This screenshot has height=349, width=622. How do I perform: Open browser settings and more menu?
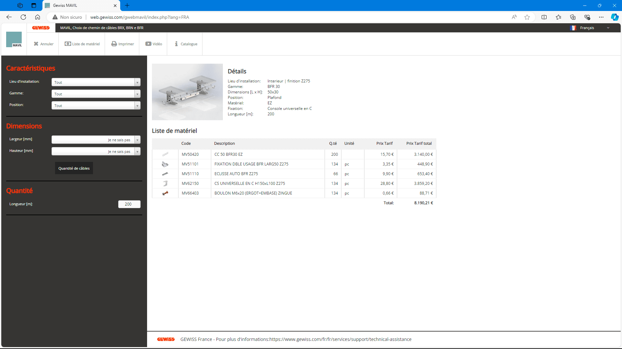pyautogui.click(x=601, y=17)
